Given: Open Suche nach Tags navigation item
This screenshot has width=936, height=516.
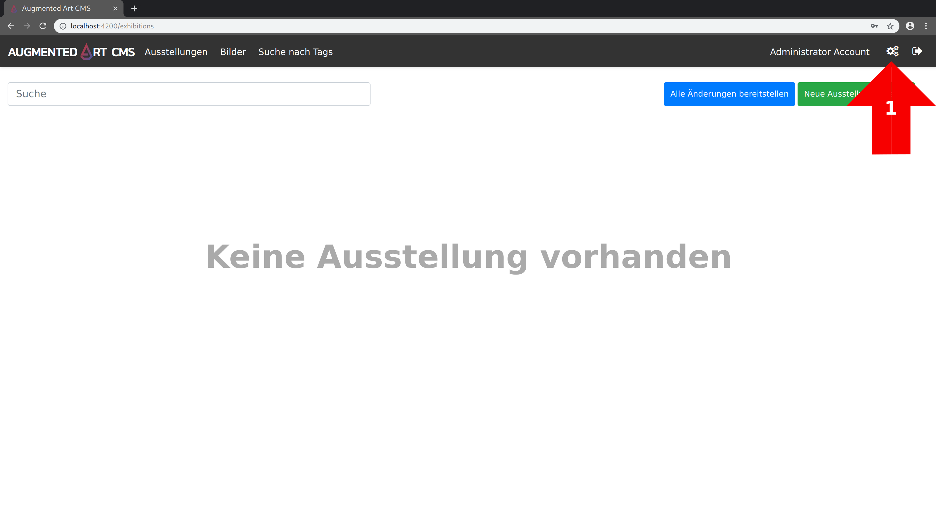Looking at the screenshot, I should (x=295, y=52).
